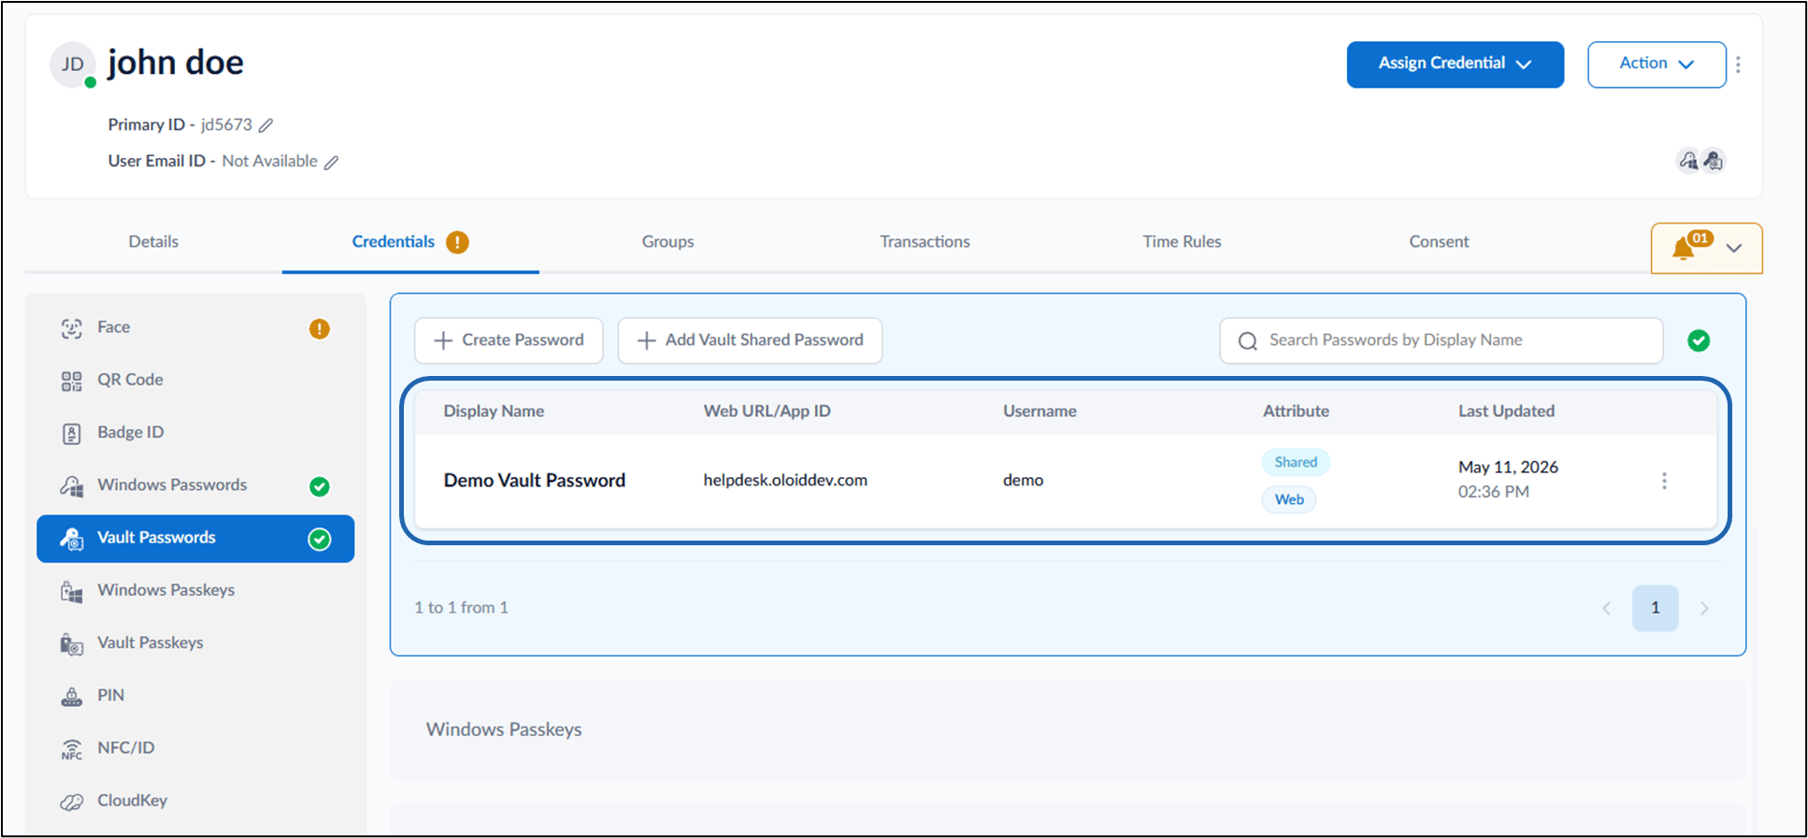Image resolution: width=1808 pixels, height=838 pixels.
Task: Click the john doe name heading
Action: point(175,63)
